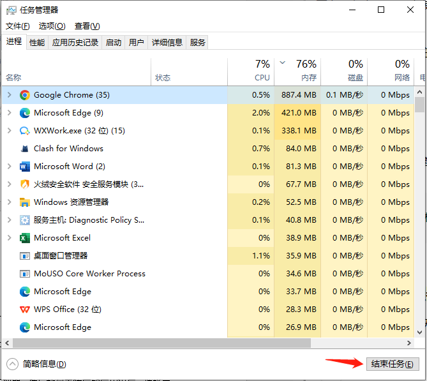Click the MoUSO Core Worker Process icon
Image resolution: width=427 pixels, height=381 pixels.
pyautogui.click(x=25, y=274)
